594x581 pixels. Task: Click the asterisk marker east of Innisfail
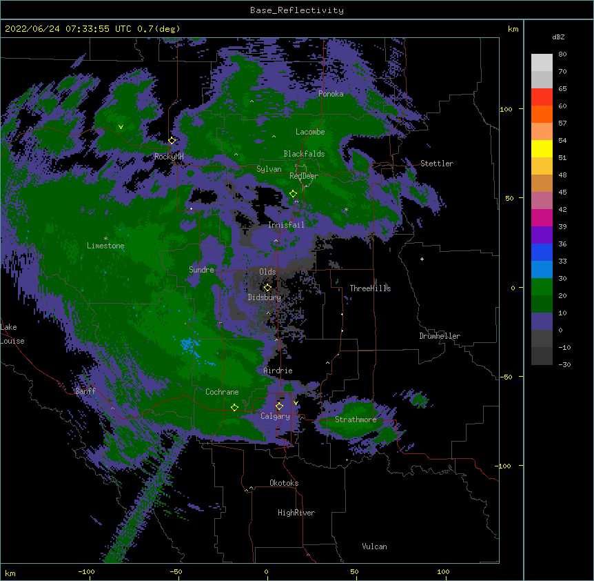(346, 210)
